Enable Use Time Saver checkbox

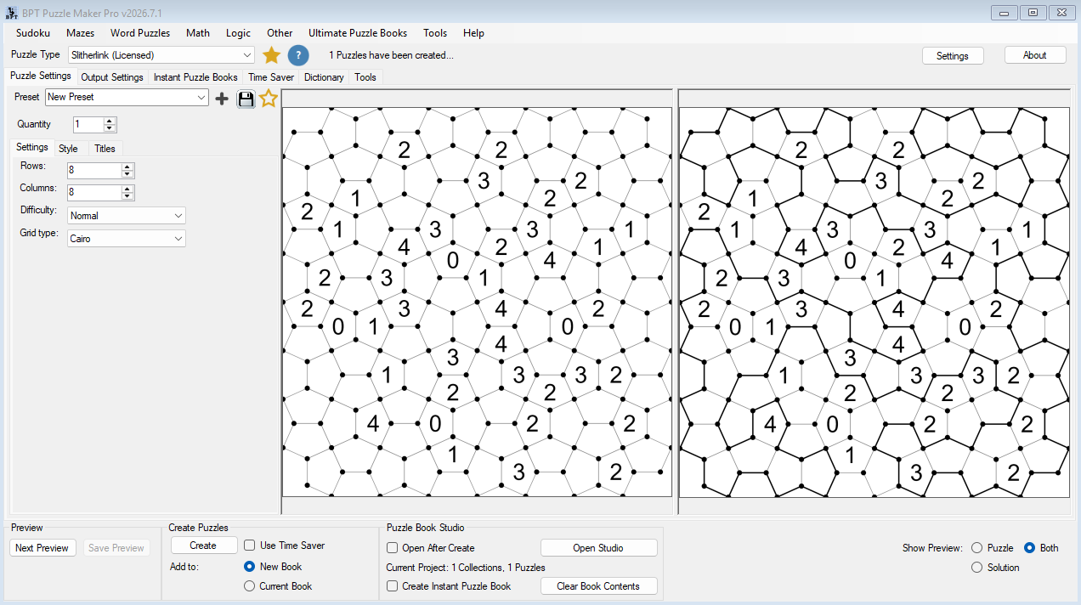[250, 546]
